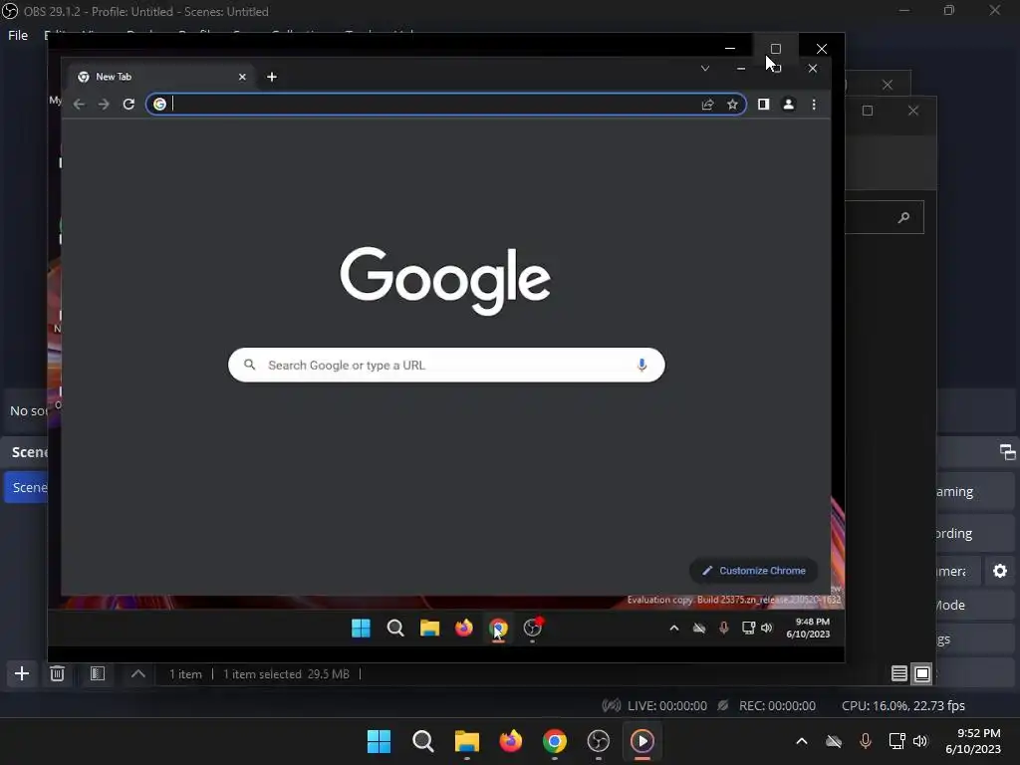The height and width of the screenshot is (765, 1020).
Task: Click the File Explorer search magnifier
Action: (903, 217)
